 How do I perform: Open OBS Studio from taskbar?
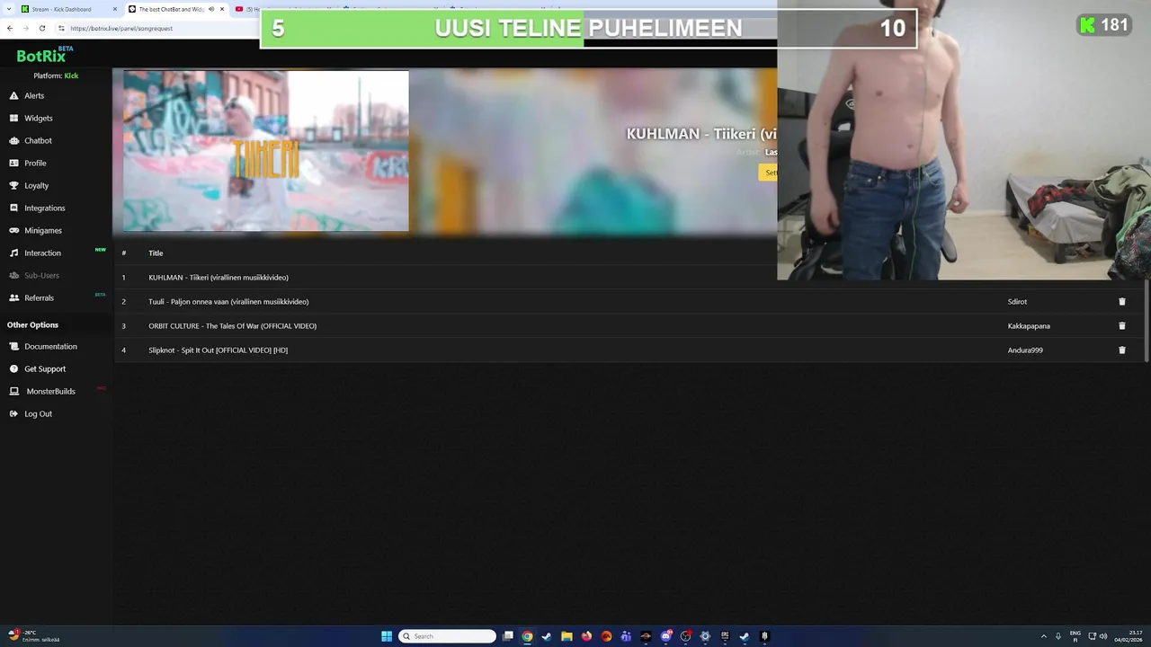tap(685, 636)
